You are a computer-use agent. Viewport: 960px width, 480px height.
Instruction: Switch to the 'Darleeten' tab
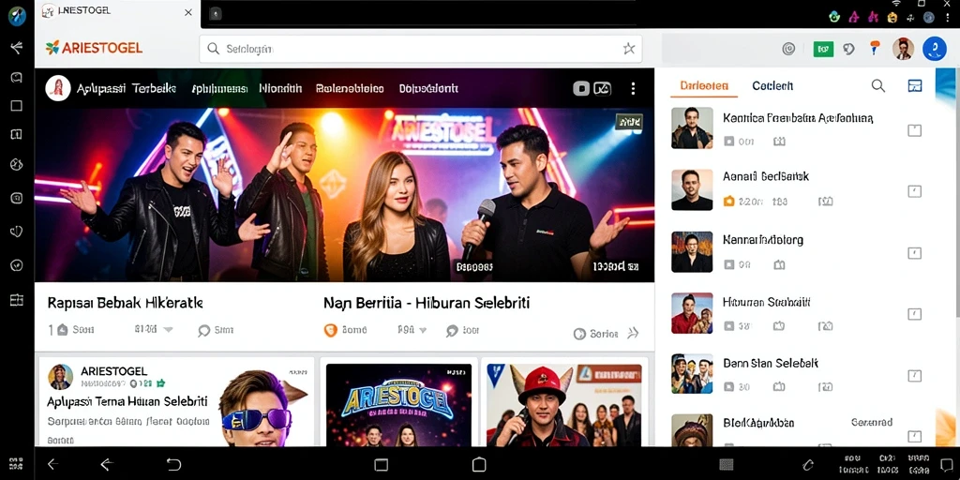click(704, 85)
